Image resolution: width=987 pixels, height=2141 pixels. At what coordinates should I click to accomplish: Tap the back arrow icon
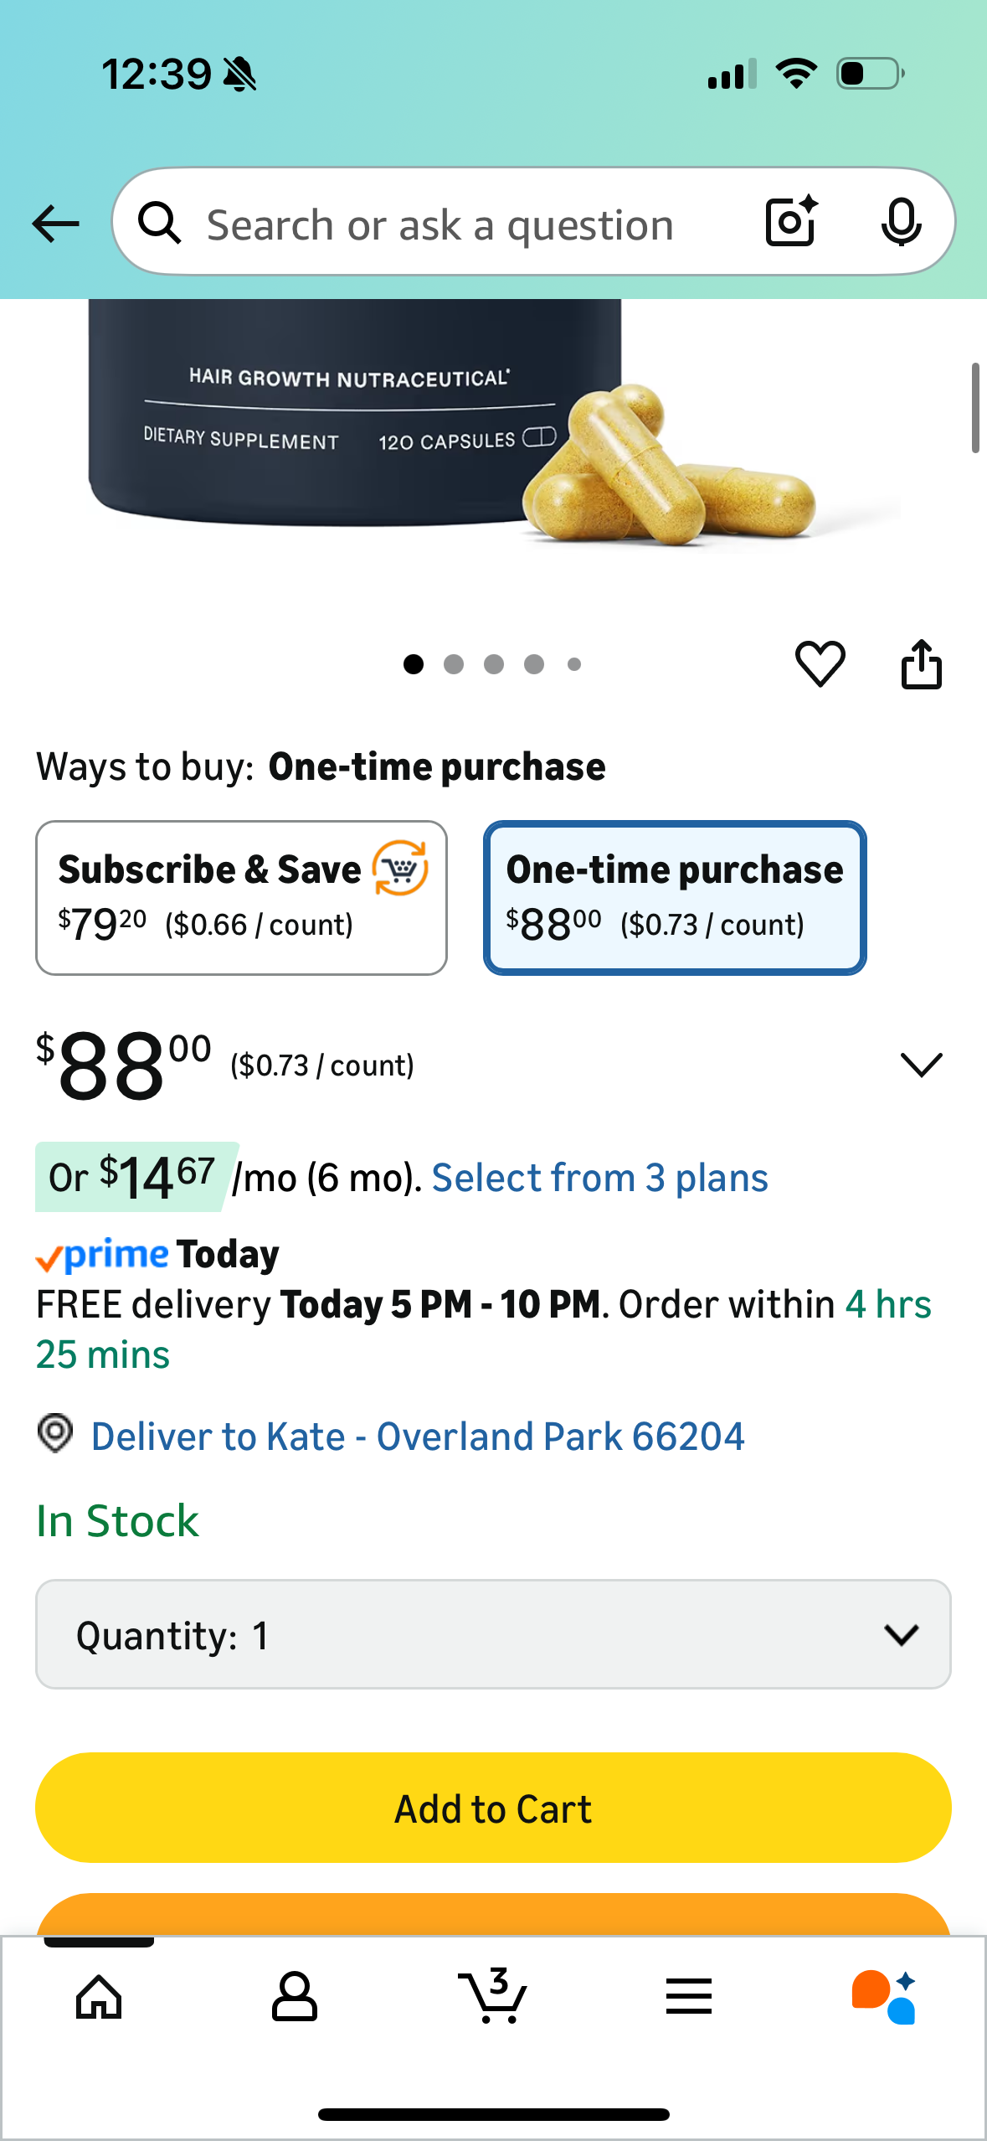pos(55,224)
